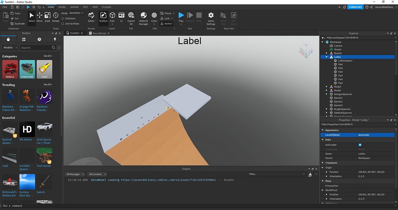Choose the Move tool
This screenshot has height=210, width=398.
click(39, 17)
